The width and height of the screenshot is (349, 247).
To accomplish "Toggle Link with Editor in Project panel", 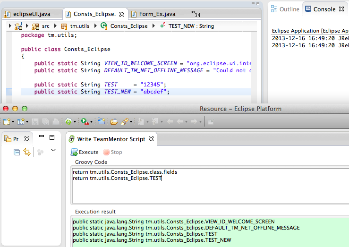I will 27,152.
